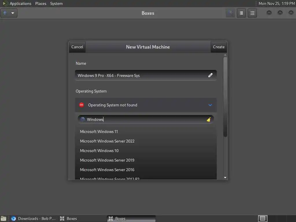Click the search icon in Boxes header
This screenshot has height=222, width=296.
230,13
